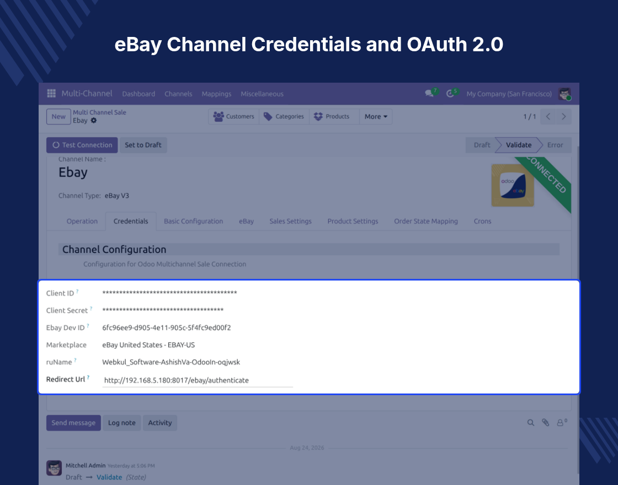Open the Customers smart button
The width and height of the screenshot is (618, 485).
[x=234, y=116]
